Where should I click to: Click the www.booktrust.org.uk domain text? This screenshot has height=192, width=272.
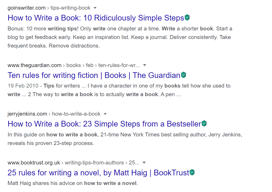(x=33, y=163)
